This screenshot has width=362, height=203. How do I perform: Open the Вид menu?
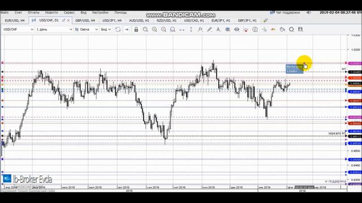(83, 12)
